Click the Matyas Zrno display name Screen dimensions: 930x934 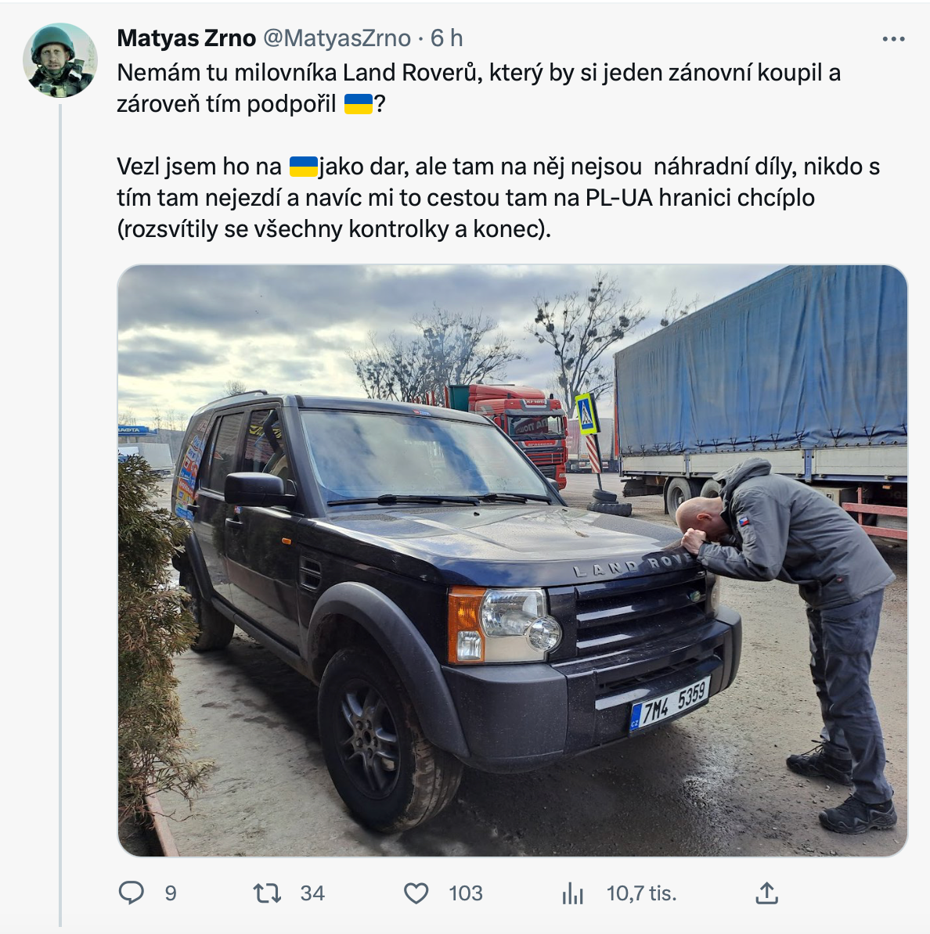point(186,38)
